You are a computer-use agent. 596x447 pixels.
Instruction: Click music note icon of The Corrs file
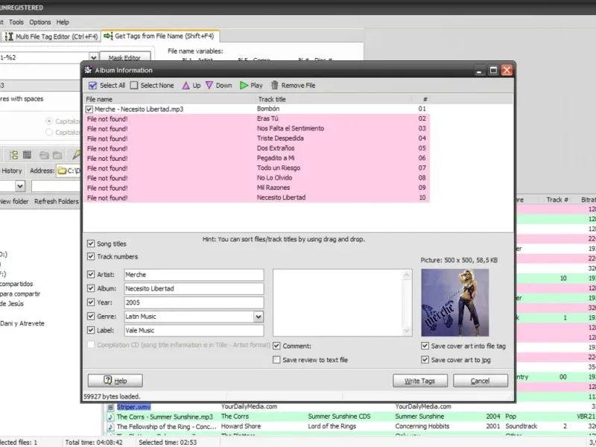click(110, 417)
